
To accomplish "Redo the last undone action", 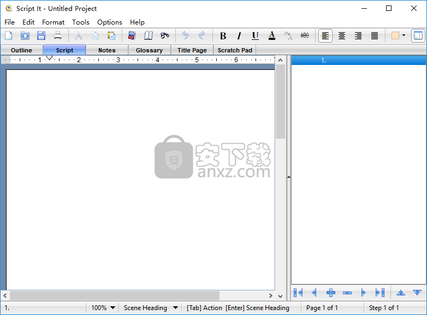I will pyautogui.click(x=202, y=35).
